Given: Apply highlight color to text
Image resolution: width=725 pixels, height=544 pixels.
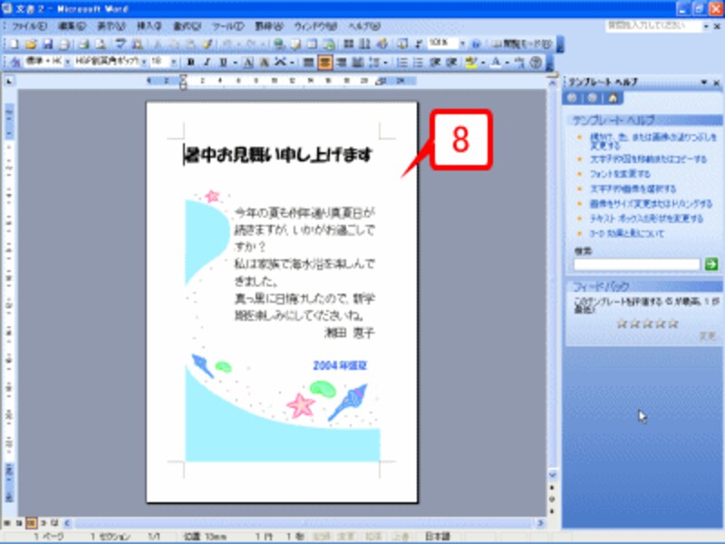Looking at the screenshot, I should (469, 63).
